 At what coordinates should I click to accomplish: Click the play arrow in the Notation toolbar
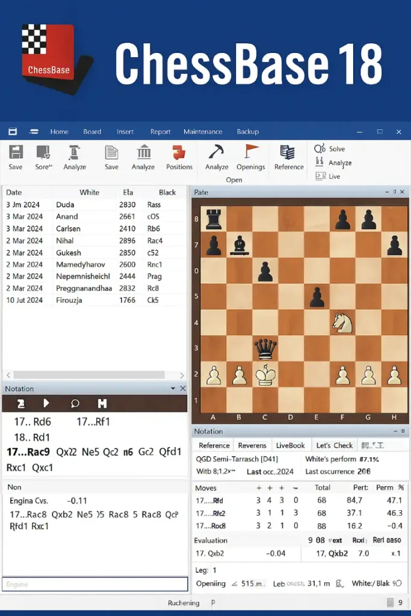coord(46,404)
